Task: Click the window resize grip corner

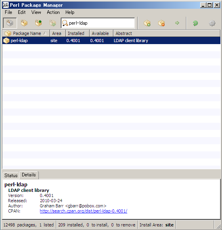Action: click(x=218, y=226)
